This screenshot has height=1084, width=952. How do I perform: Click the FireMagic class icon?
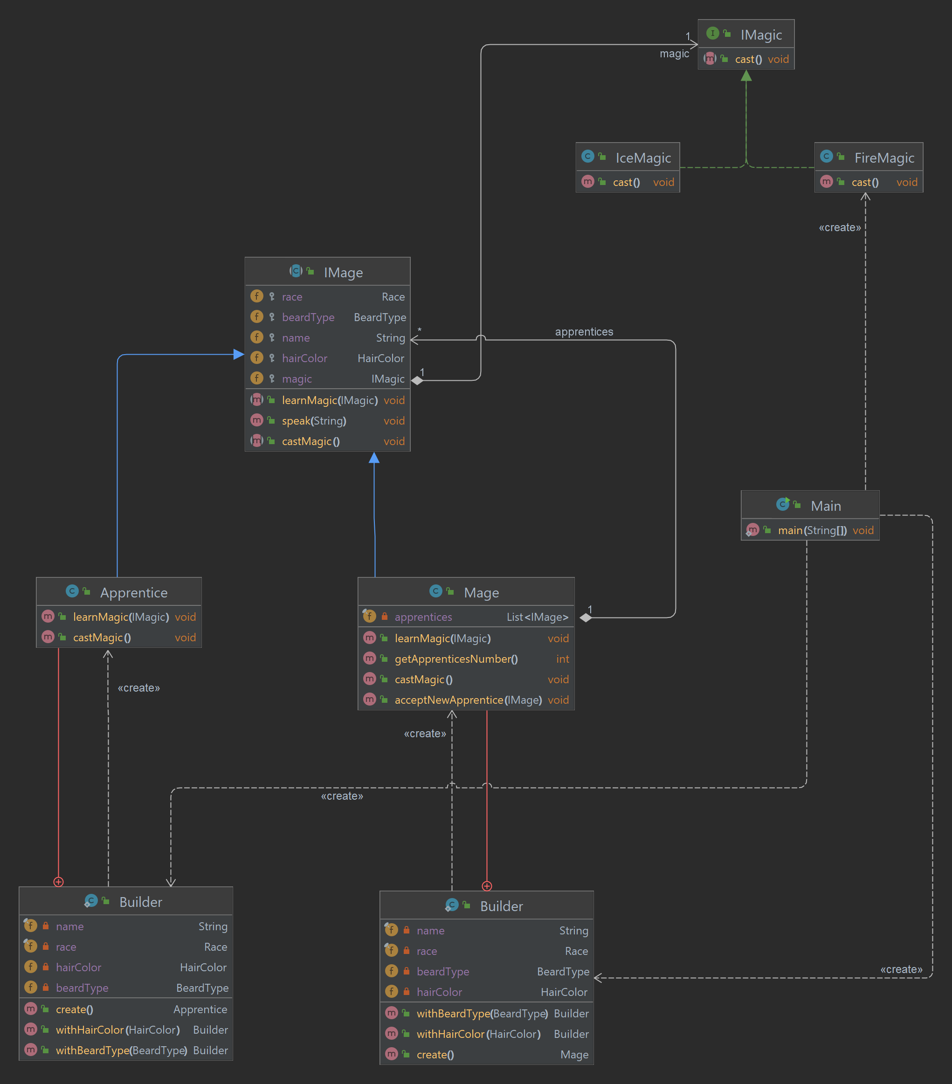click(826, 157)
